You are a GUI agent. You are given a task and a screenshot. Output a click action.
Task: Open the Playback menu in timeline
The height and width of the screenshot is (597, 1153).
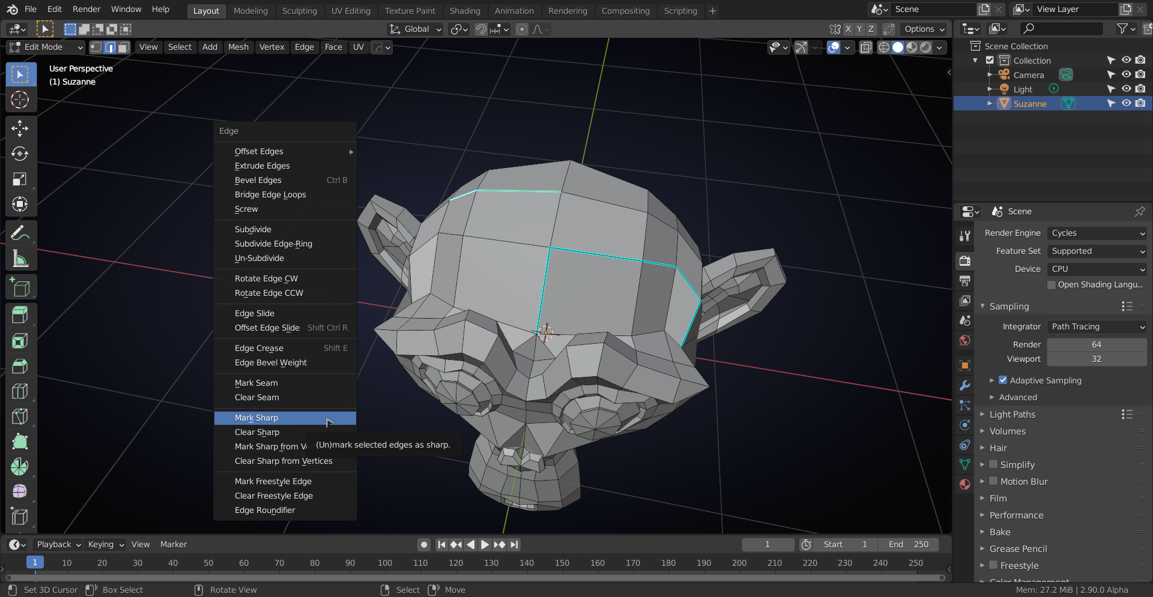click(58, 544)
